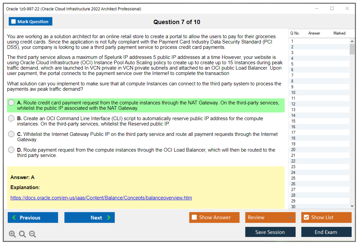
Task: Click the green arrow on the Previous button
Action: click(14, 218)
